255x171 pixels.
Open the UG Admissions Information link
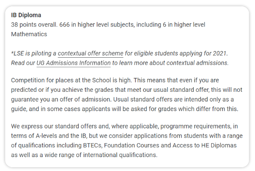click(x=74, y=63)
